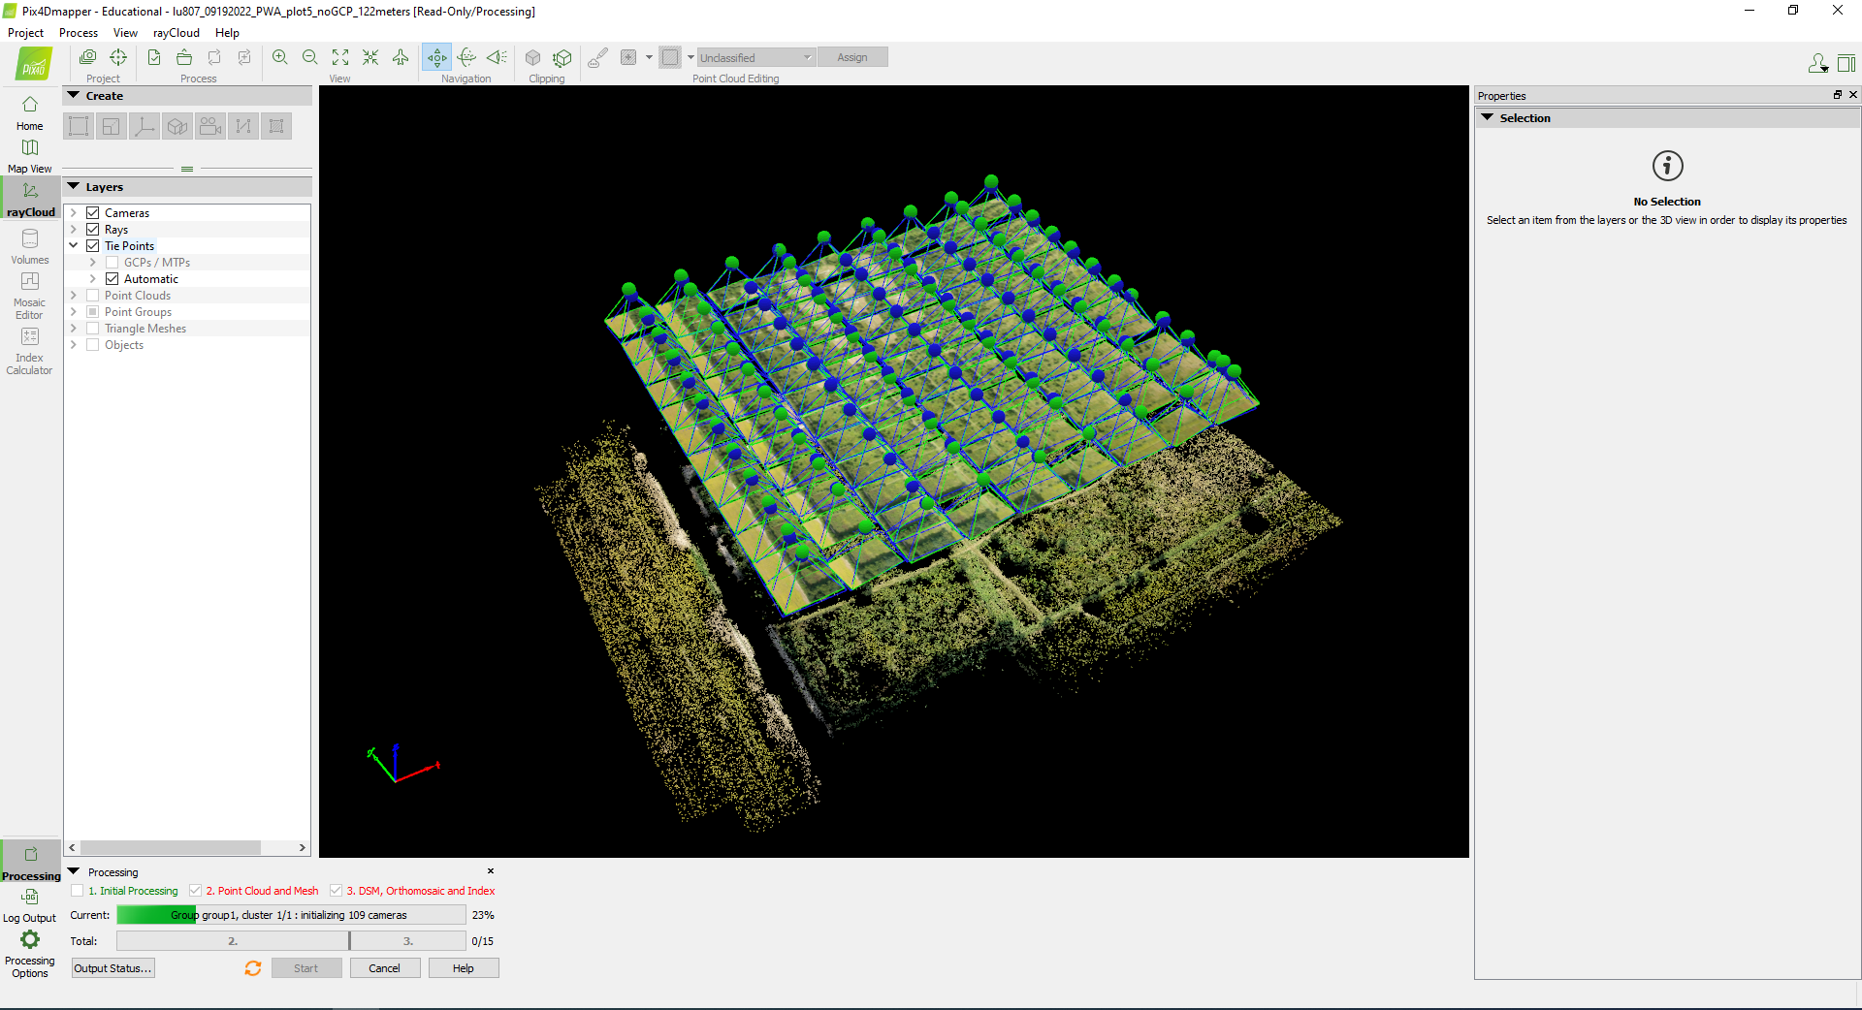This screenshot has width=1862, height=1010.
Task: Click the orange refresh arrows button
Action: coord(253,967)
